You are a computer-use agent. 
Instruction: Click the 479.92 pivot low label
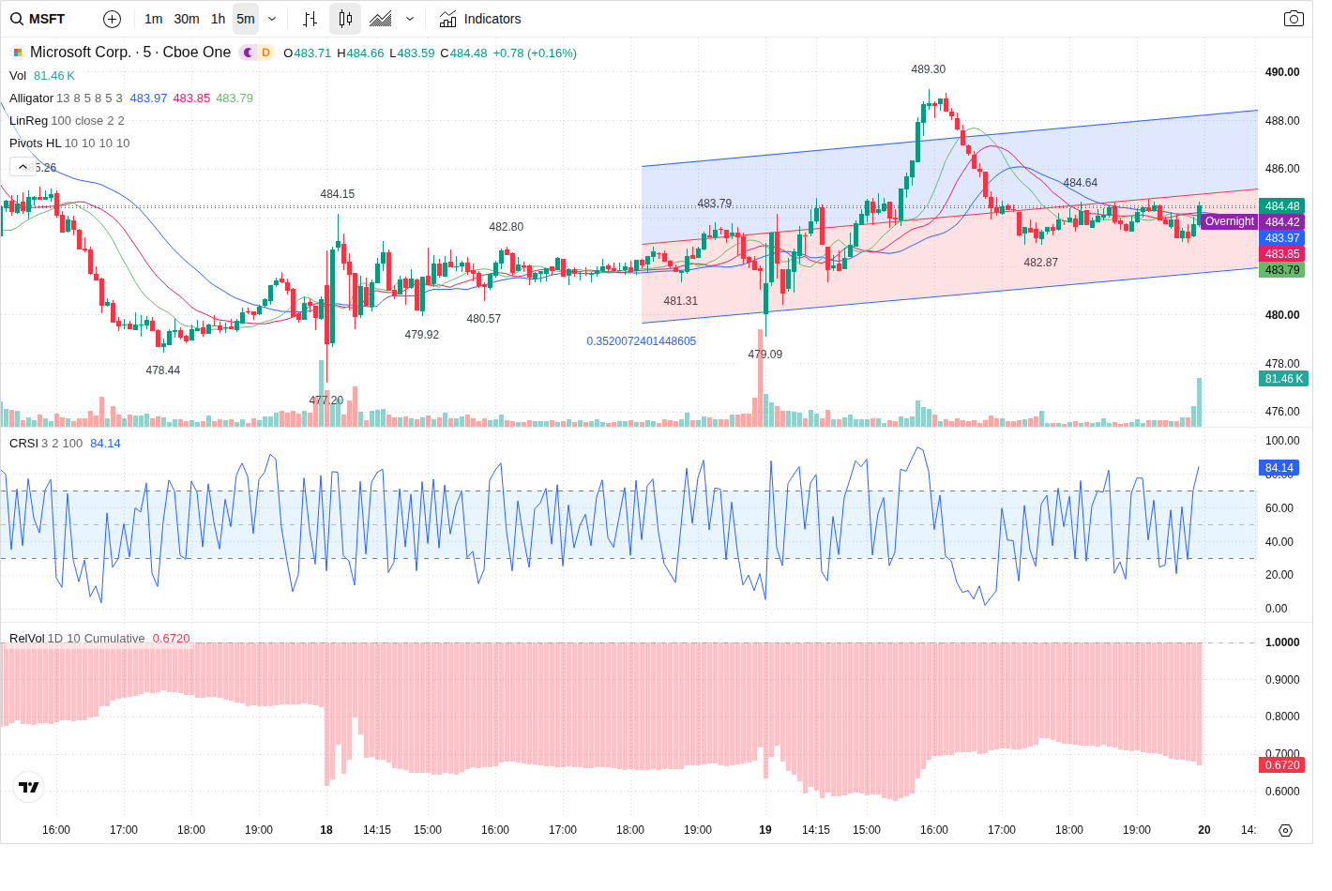coord(421,335)
